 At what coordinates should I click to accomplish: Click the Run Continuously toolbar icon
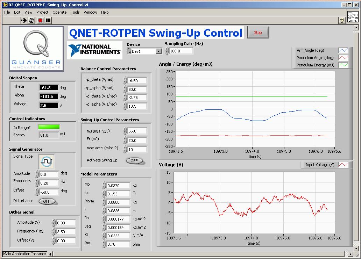[31, 21]
